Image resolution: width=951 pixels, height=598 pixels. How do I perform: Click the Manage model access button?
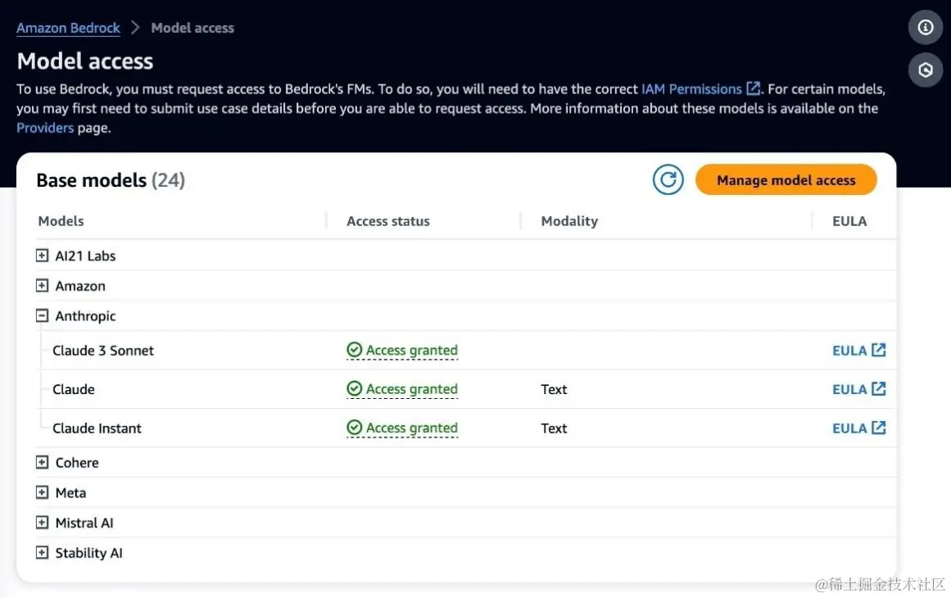coord(786,180)
